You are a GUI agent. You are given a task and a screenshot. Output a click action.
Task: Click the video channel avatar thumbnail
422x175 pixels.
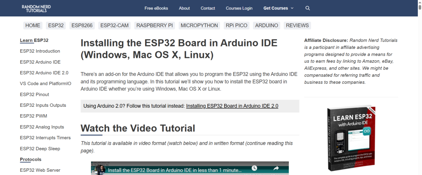(100, 170)
